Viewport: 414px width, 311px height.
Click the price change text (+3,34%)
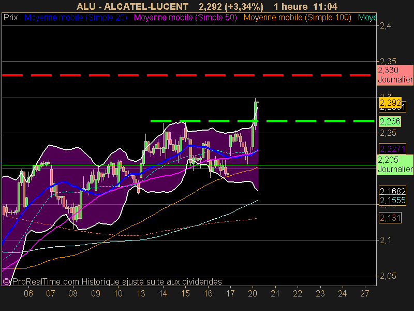coord(244,7)
